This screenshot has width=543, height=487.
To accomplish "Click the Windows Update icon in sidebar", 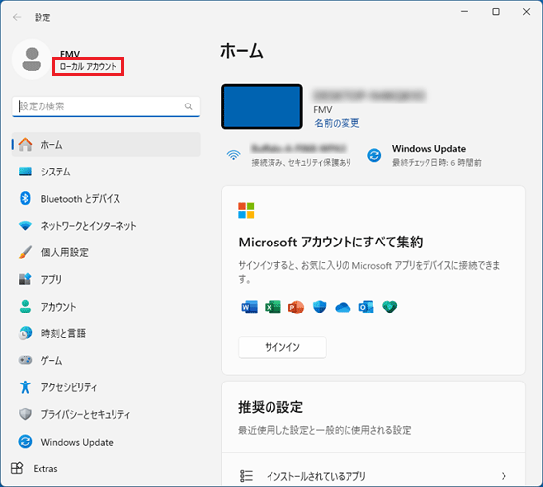I will point(25,442).
